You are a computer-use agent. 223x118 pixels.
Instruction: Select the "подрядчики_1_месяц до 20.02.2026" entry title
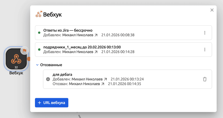tap(82, 47)
